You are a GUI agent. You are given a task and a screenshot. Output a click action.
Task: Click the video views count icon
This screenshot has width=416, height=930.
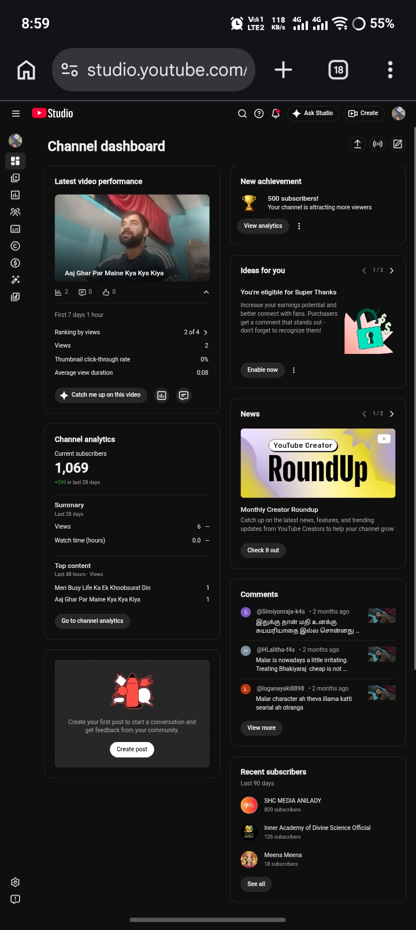coord(58,292)
